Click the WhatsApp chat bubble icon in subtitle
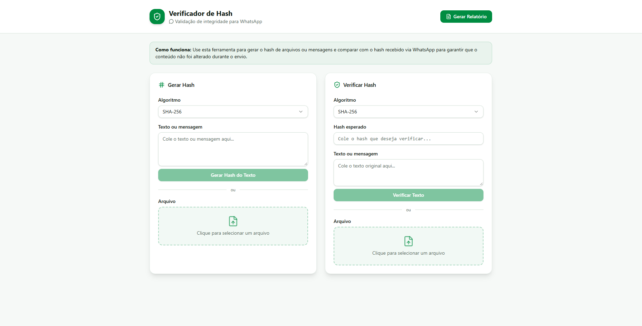 (171, 21)
